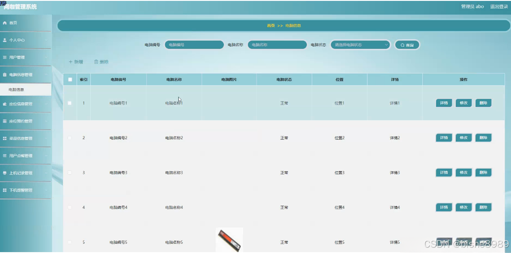
Task: Click 修改 button in row 电脑编号2
Action: (x=464, y=138)
